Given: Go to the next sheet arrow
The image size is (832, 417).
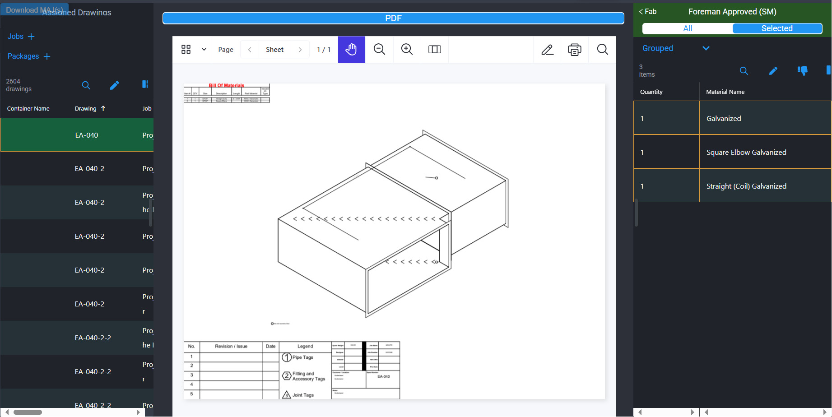Looking at the screenshot, I should 300,50.
